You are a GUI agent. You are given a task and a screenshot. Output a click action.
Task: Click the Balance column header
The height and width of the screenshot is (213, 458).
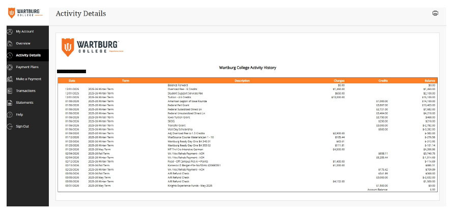[x=430, y=80]
